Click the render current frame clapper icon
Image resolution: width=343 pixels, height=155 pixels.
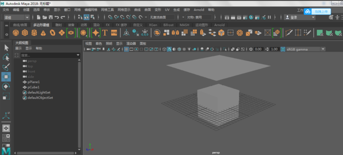pos(233,17)
